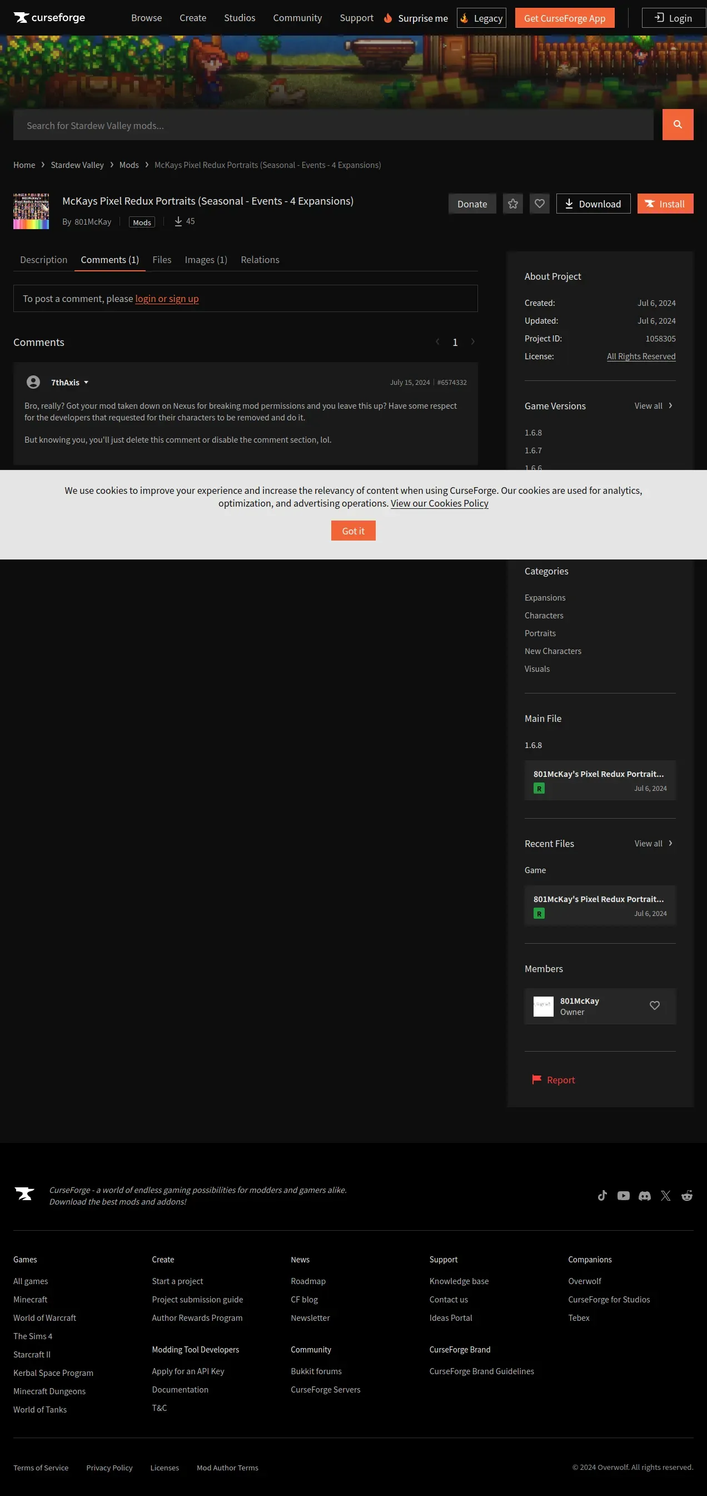Screen dimensions: 707x1496
Task: Open the YouTube social icon in footer
Action: point(624,1196)
